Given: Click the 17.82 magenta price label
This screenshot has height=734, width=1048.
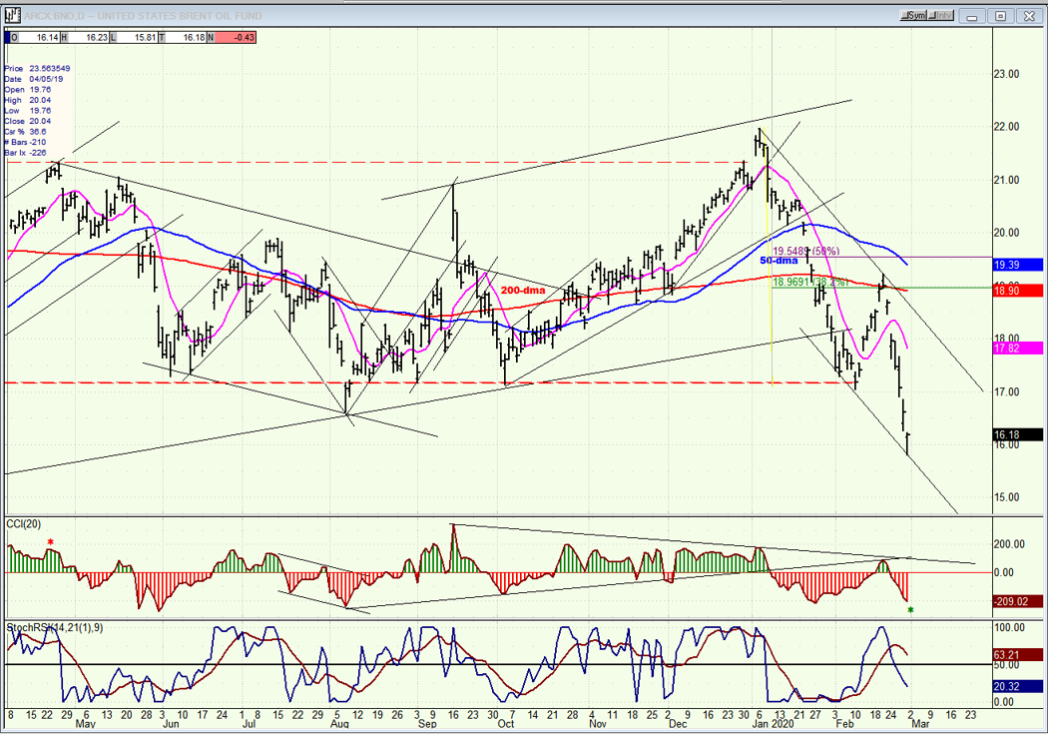Looking at the screenshot, I should tap(1017, 349).
